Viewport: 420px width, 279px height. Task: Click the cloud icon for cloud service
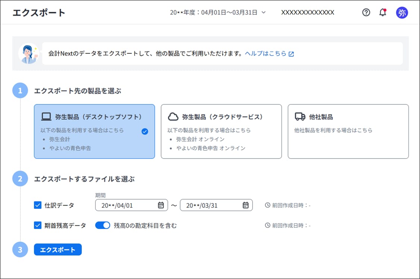pyautogui.click(x=173, y=117)
